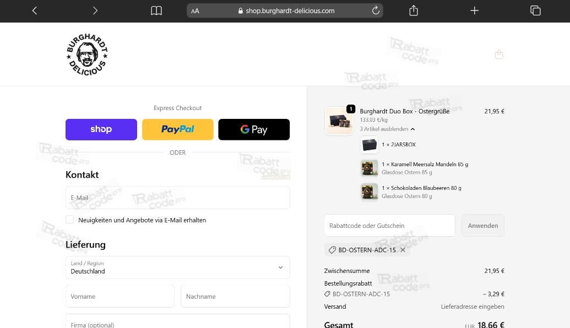The height and width of the screenshot is (328, 570).
Task: Click the Anmelden login link
Action: [275, 176]
